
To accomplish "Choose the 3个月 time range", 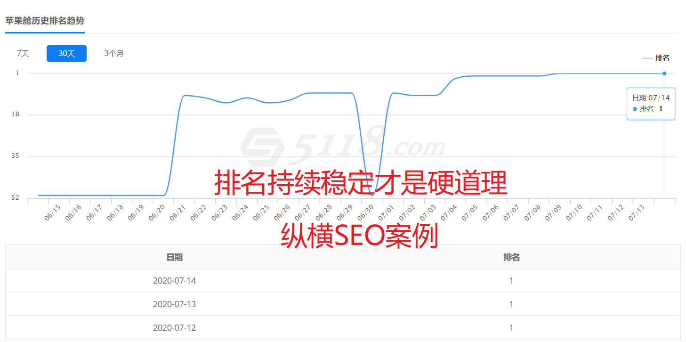I will click(x=114, y=54).
